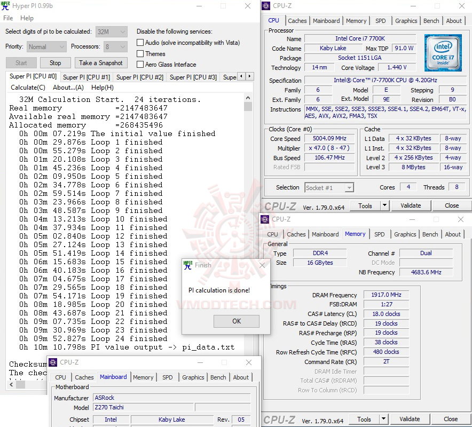Click the ASRock manufacturer field
The image size is (472, 427).
171,398
